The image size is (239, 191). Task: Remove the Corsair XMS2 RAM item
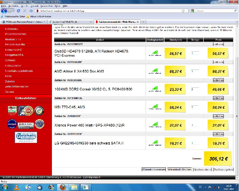pos(218,80)
